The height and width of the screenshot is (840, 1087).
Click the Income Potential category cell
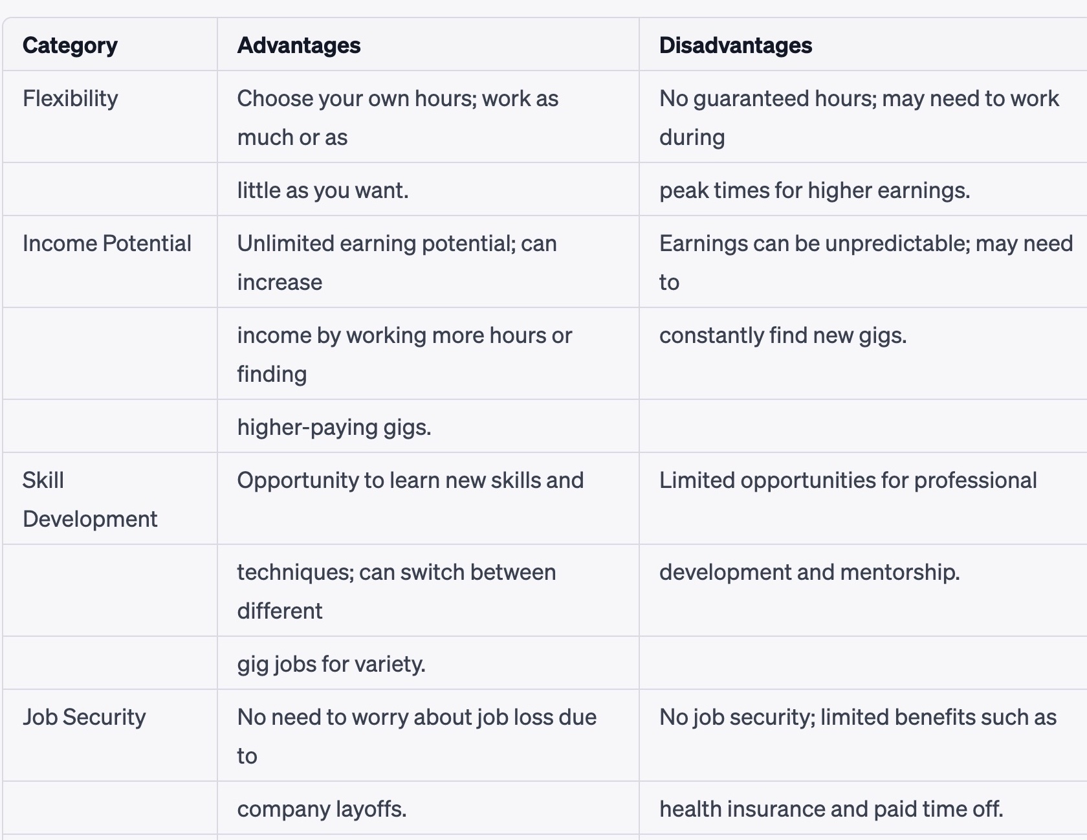(107, 243)
